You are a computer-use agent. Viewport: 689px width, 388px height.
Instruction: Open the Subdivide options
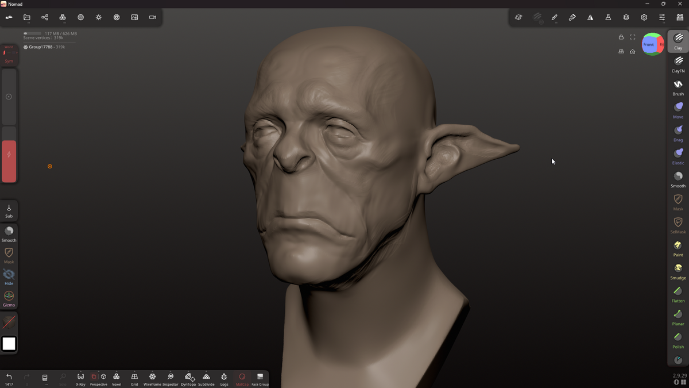[206, 379]
